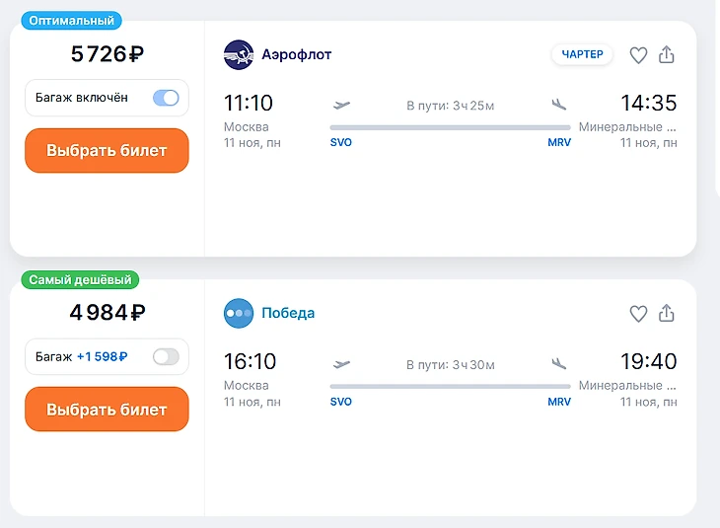Image resolution: width=720 pixels, height=528 pixels.
Task: Add Аэрофлот flight to favorites heart
Action: [638, 55]
